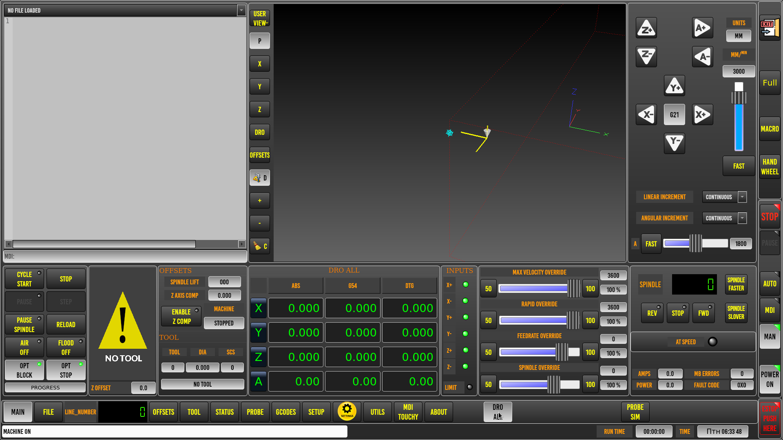Jog Y+ arrow button
This screenshot has height=440, width=783.
coord(675,86)
